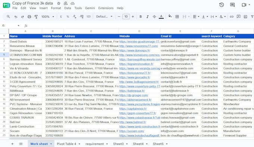
Task: Undo the last action
Action: tap(16, 17)
